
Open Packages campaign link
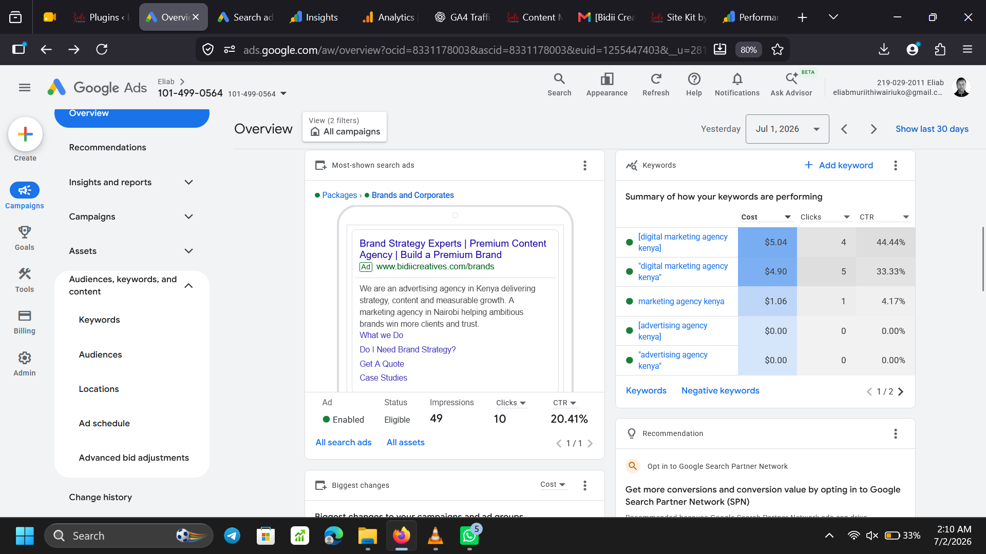(x=339, y=195)
